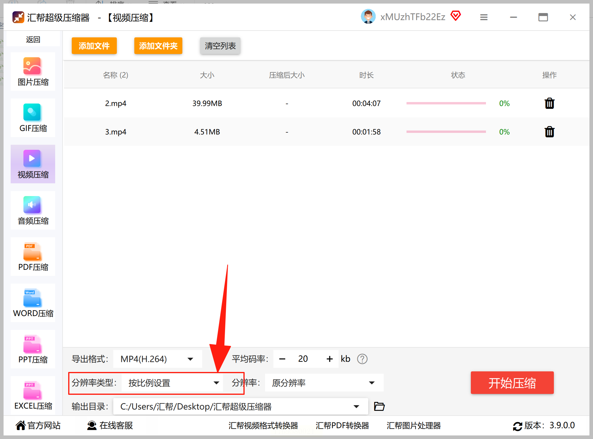Open the hamburger menu in title bar
The height and width of the screenshot is (439, 593).
coord(484,17)
